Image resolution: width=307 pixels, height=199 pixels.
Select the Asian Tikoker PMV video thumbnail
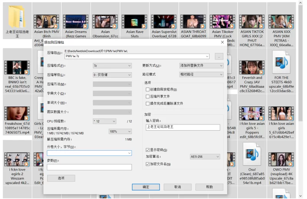[x=222, y=22]
